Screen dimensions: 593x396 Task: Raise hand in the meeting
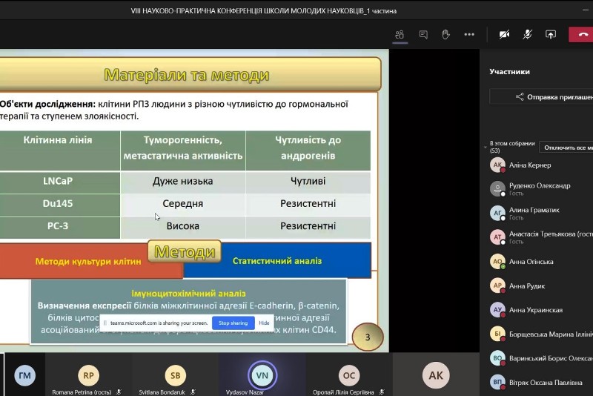[x=446, y=34]
